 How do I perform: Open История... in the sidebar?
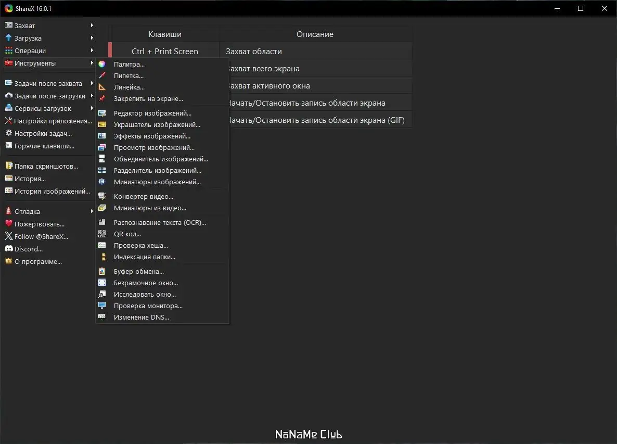[49, 179]
